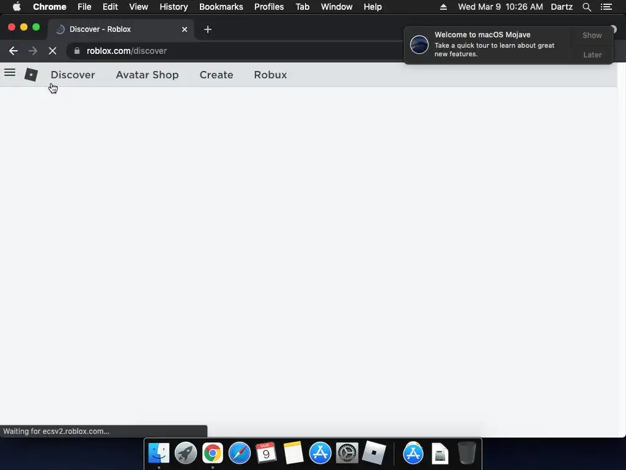Open the disk image file in Dock
Screen dimensions: 626x470
click(440, 453)
